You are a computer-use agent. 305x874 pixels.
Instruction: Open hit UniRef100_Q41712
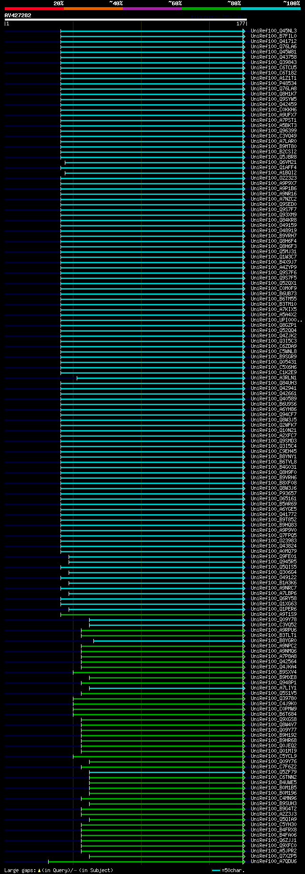274,42
